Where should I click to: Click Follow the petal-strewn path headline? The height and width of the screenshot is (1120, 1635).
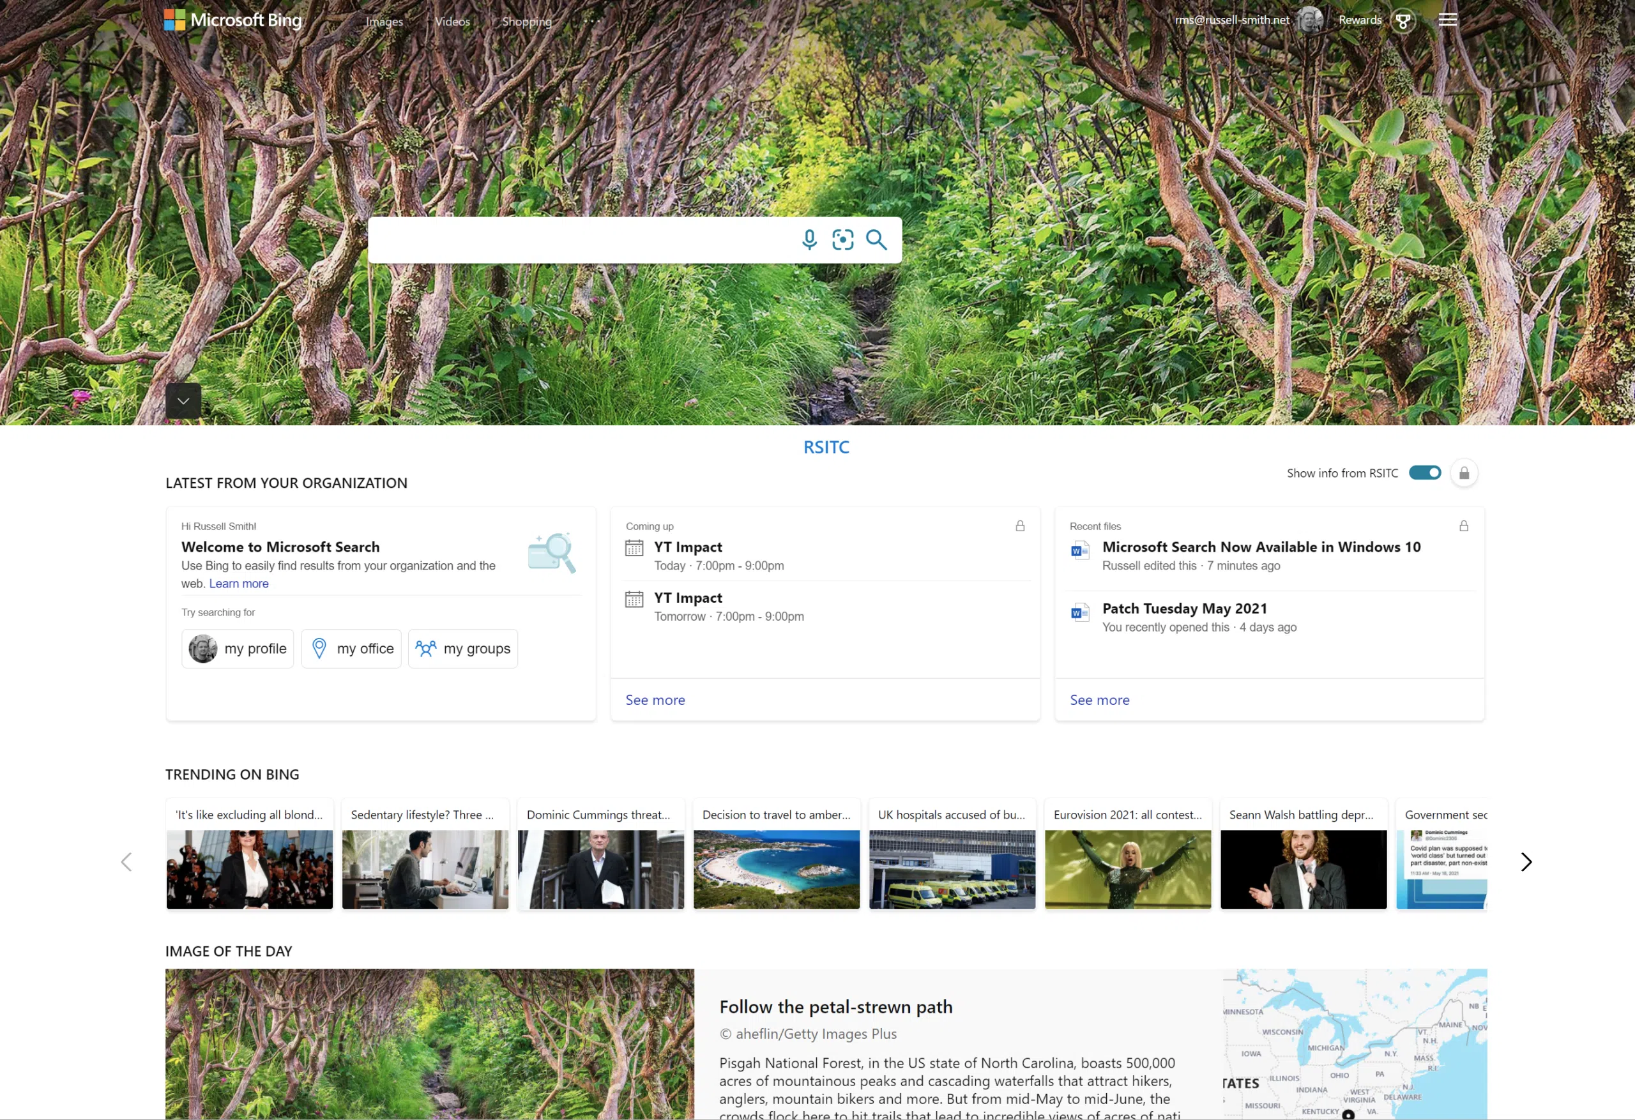point(836,1007)
